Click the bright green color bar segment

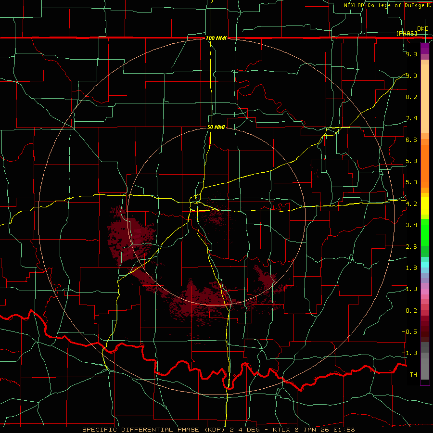pyautogui.click(x=425, y=232)
